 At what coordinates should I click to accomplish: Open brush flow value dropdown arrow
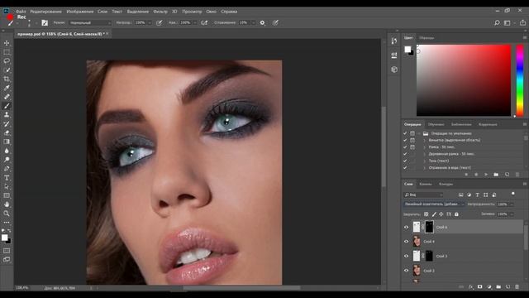click(x=195, y=22)
